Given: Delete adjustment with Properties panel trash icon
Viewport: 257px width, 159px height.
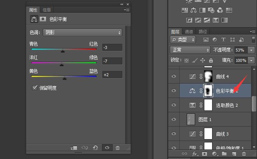Looking at the screenshot, I should click(117, 148).
